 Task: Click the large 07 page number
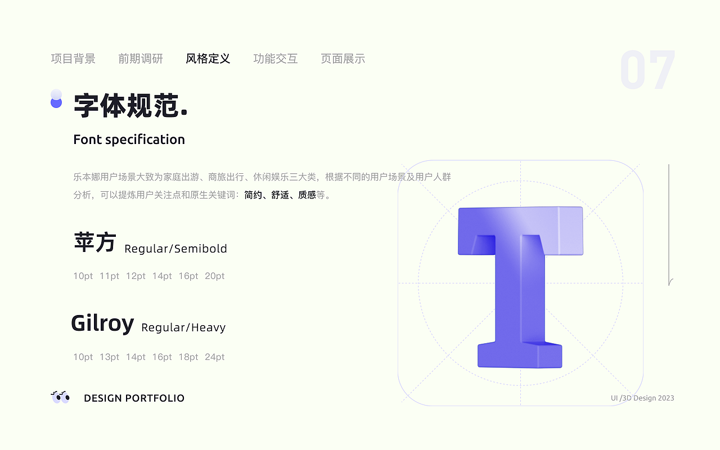pos(647,70)
